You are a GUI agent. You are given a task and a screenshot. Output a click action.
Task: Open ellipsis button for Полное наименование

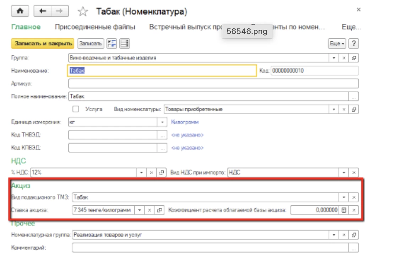pyautogui.click(x=354, y=96)
